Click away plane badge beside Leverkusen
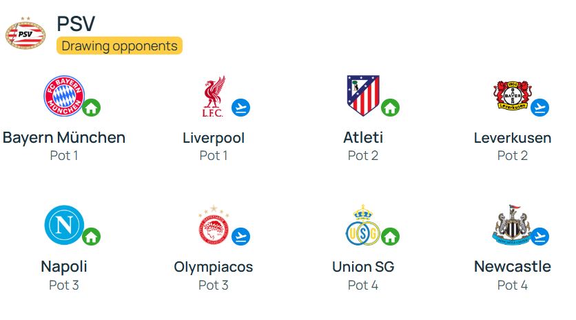This screenshot has height=320, width=576. 539,108
